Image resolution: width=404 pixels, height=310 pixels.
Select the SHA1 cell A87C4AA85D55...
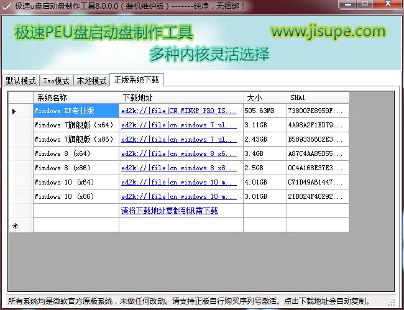[318, 153]
